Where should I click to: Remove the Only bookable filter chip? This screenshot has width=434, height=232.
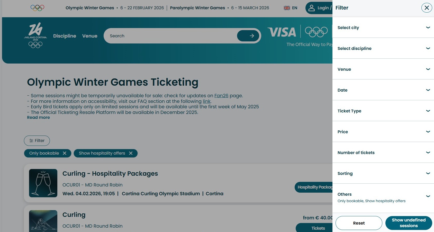[65, 153]
